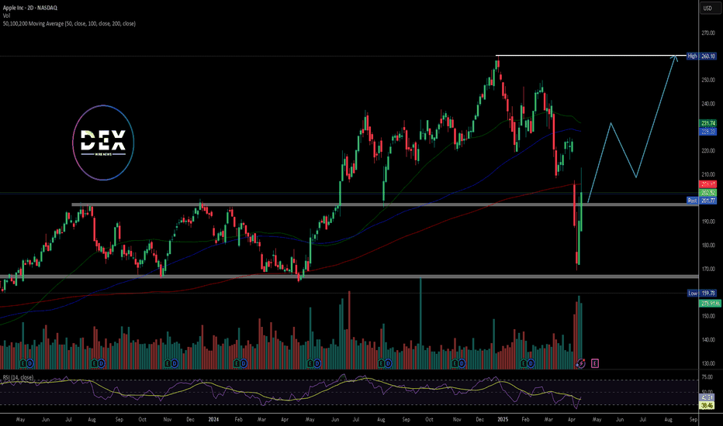This screenshot has height=426, width=723.
Task: Click the May 2024 earnings E marker
Action: point(311,363)
